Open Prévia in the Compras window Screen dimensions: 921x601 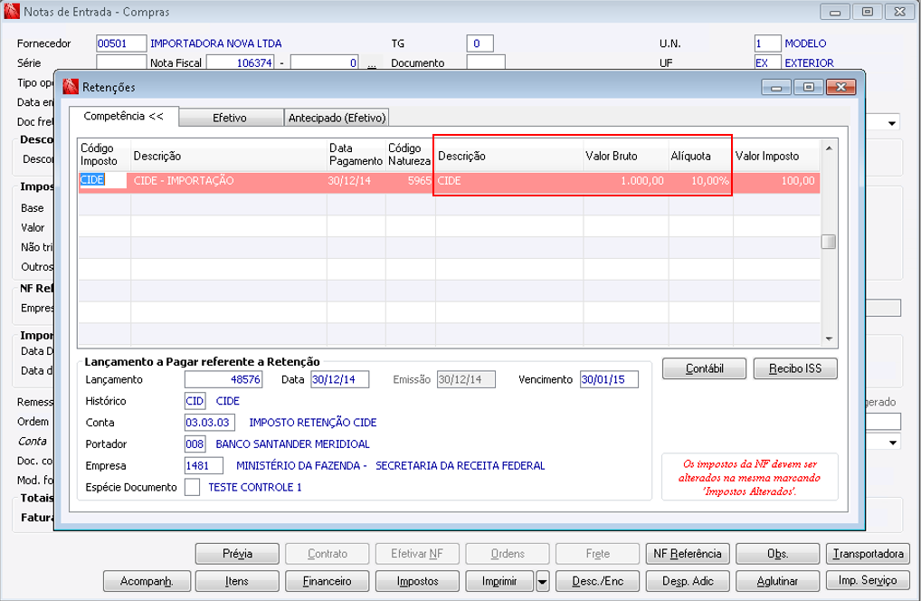click(237, 553)
